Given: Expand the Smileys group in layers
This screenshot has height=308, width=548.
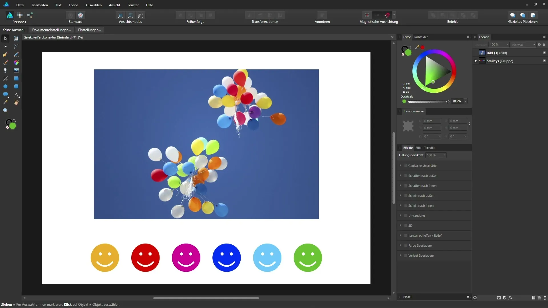Looking at the screenshot, I should pos(476,61).
